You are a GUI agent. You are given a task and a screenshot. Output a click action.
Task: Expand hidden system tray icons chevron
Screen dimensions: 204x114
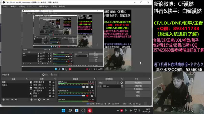click(x=118, y=110)
